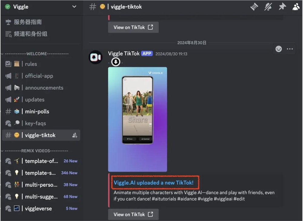Screen dimensions: 303x221
Task: Select the viggle-tiktok channel
Action: pyautogui.click(x=41, y=135)
